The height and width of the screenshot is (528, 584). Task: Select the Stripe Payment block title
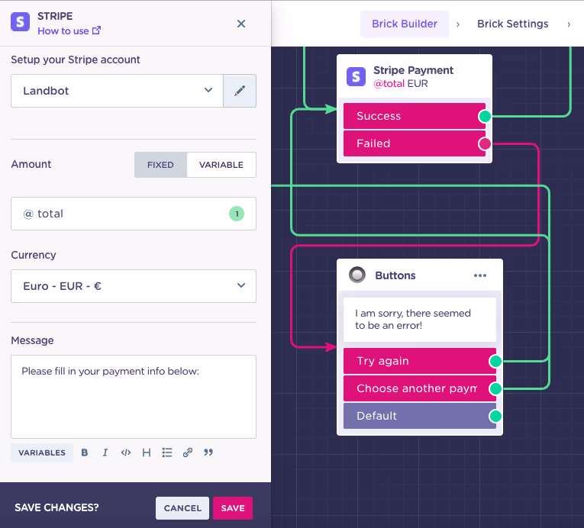pos(414,70)
